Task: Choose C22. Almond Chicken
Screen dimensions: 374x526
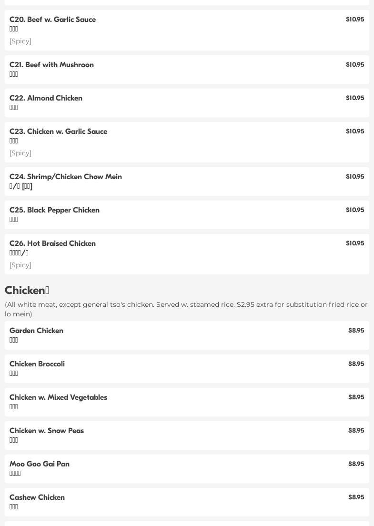Action: click(x=46, y=98)
